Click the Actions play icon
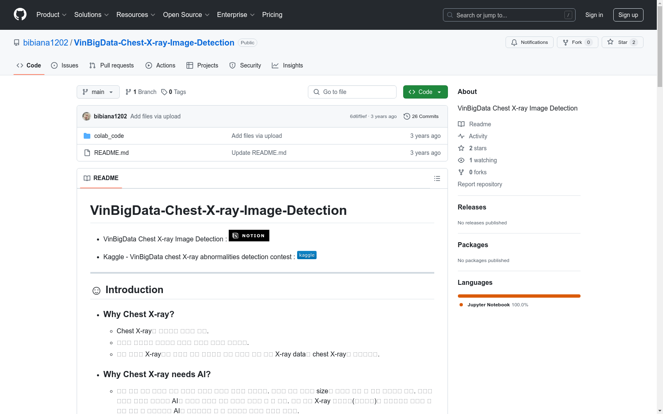The image size is (663, 414). 149,65
